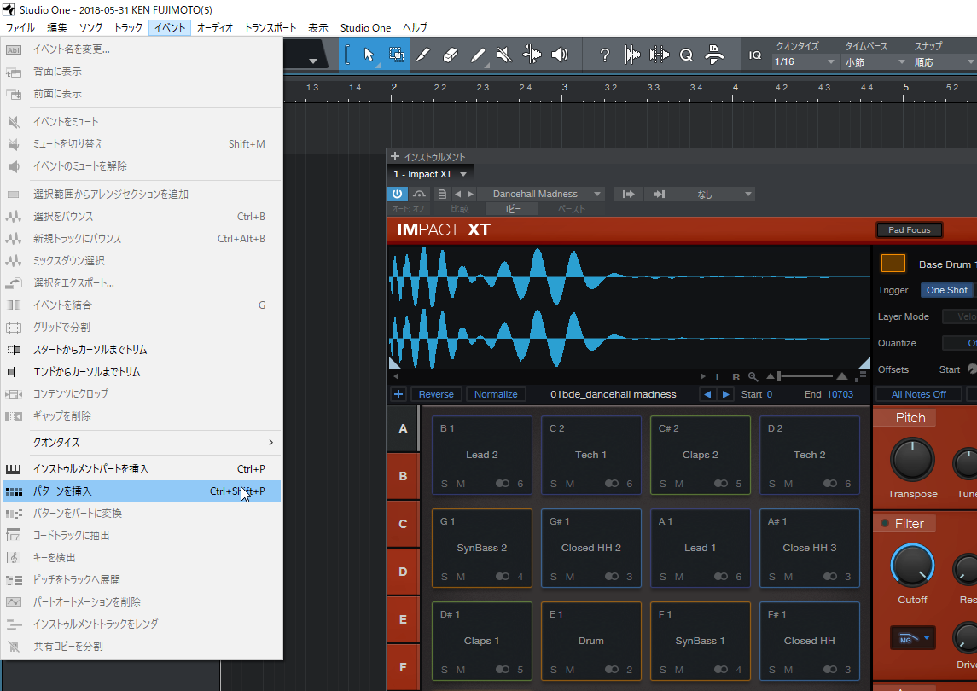The height and width of the screenshot is (691, 977).
Task: Select スタートからカーソルまでトリム
Action: [142, 350]
